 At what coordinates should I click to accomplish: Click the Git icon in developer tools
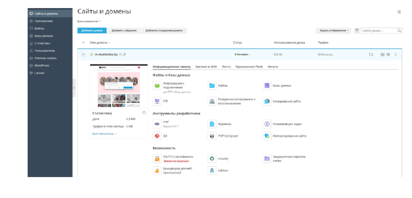[x=157, y=136]
